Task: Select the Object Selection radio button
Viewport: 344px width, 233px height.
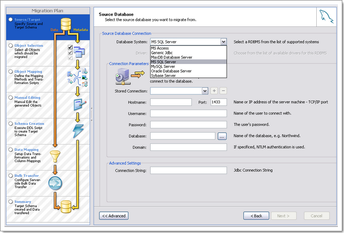Action: coord(11,46)
